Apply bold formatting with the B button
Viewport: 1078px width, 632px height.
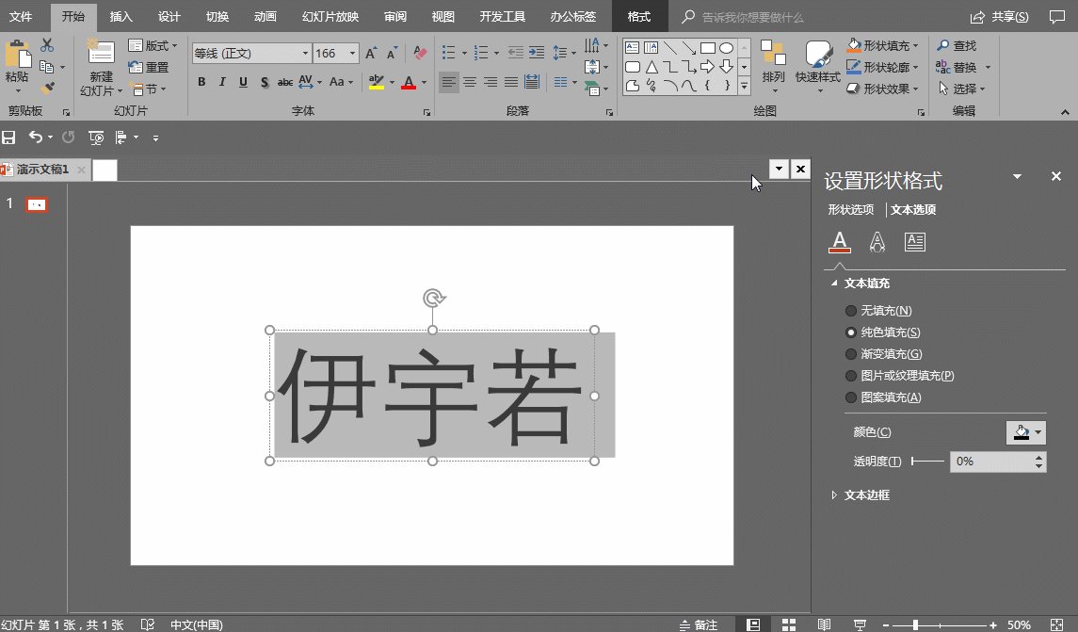(201, 83)
